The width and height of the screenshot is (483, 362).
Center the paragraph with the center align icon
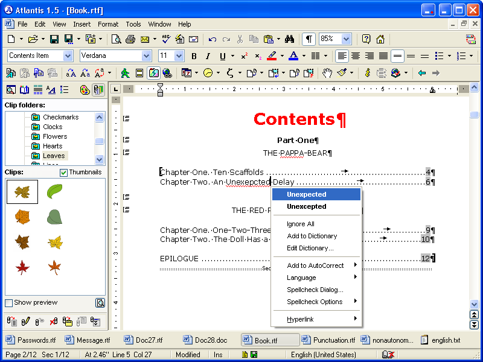356,56
